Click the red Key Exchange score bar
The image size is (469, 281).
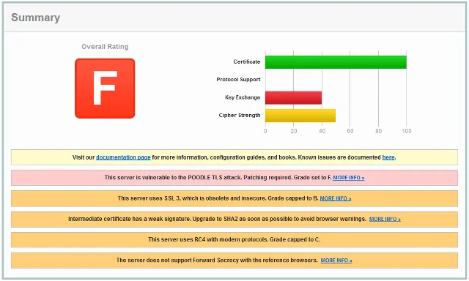[293, 97]
